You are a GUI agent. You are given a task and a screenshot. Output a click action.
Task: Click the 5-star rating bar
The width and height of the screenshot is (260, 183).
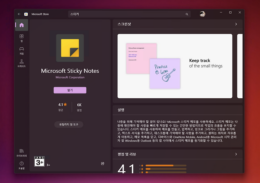coord(166,165)
